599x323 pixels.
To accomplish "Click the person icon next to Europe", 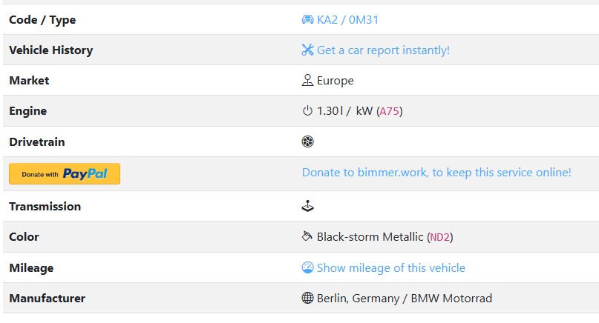I will pyautogui.click(x=308, y=81).
